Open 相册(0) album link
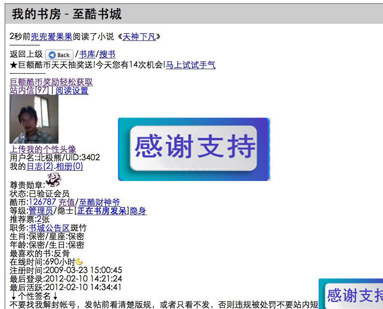The image size is (383, 309). click(x=69, y=166)
